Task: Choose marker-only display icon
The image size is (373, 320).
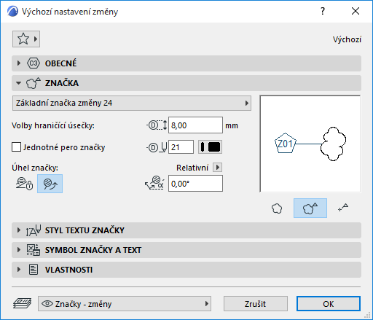Action: pyautogui.click(x=343, y=208)
